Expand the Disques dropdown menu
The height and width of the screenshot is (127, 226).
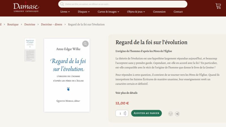click(x=84, y=12)
